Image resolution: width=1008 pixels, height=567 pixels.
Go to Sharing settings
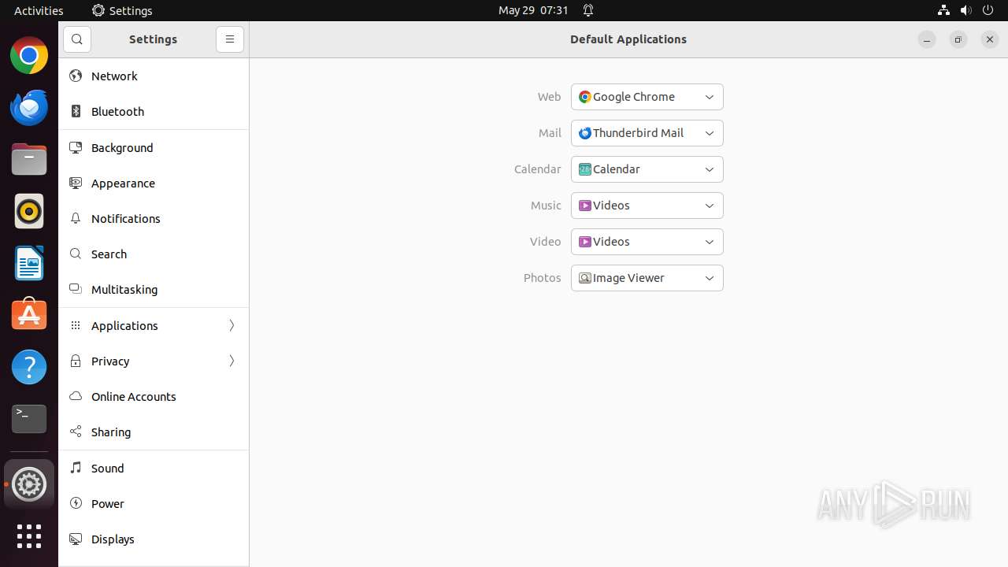pos(154,432)
